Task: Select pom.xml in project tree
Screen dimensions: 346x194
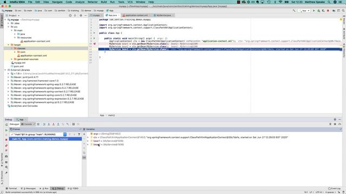Action: 19,66
